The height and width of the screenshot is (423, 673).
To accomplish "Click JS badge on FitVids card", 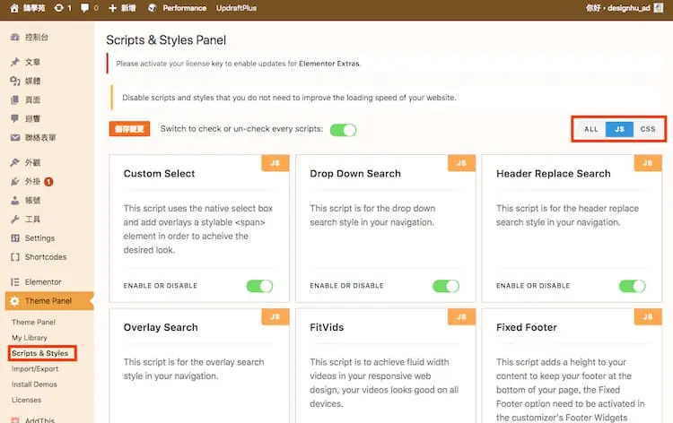I will click(x=461, y=317).
